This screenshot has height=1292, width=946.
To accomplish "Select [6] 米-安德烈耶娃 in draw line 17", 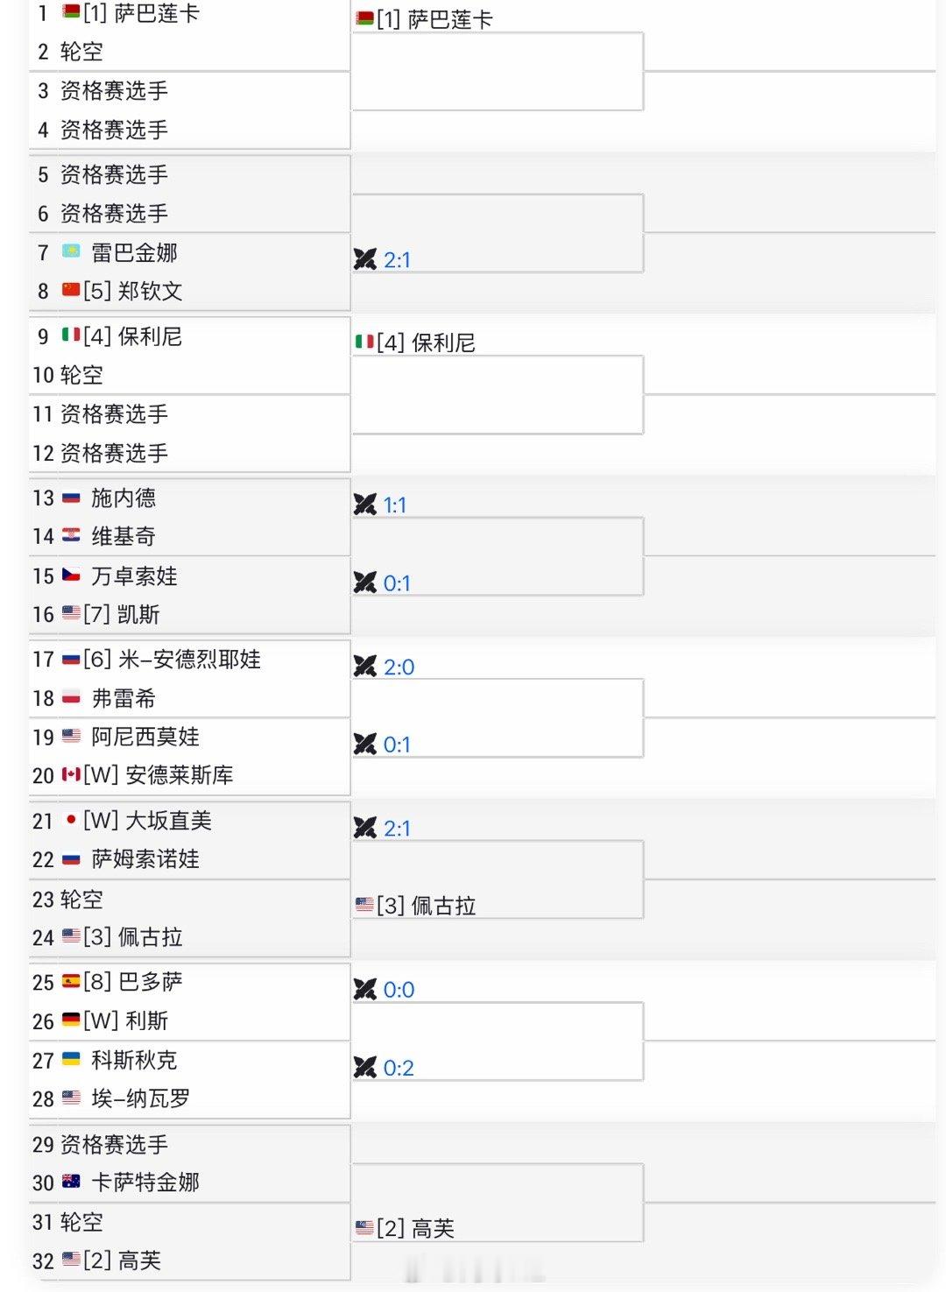I will point(172,659).
